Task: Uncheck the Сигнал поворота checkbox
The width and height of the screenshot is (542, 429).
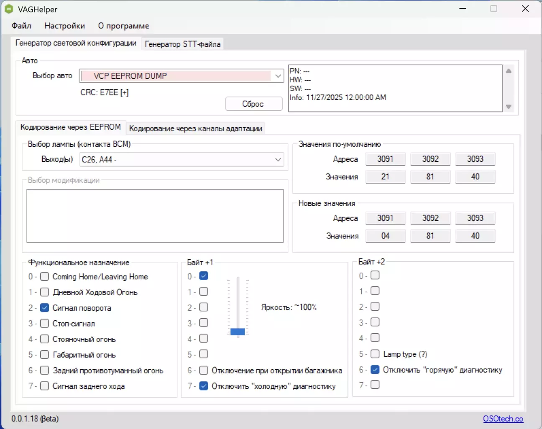Action: [45, 308]
